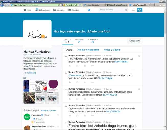The height and width of the screenshot is (130, 167).
Task: Open the SEGUIDORES 36 count
Action: (x=93, y=41)
